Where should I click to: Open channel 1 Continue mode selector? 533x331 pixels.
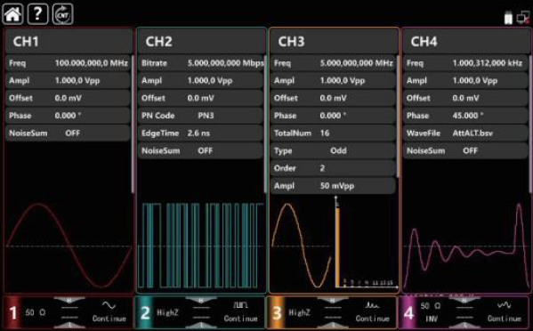(109, 319)
